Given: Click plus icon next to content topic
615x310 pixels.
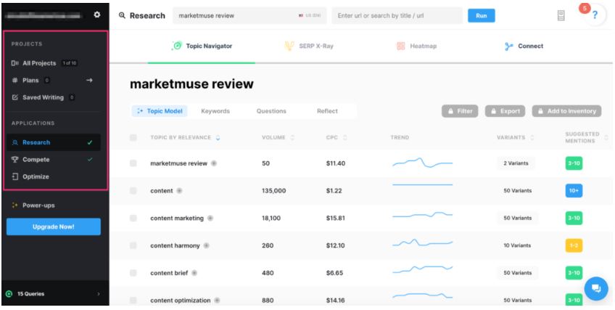Looking at the screenshot, I should pos(179,191).
